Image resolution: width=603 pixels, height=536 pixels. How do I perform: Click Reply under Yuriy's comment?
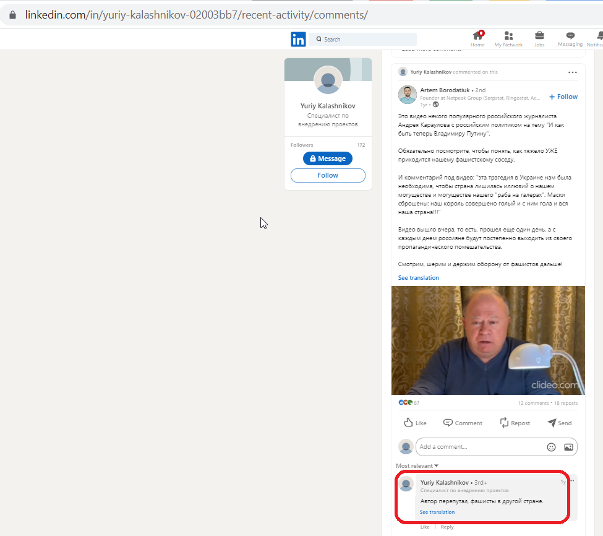[447, 527]
